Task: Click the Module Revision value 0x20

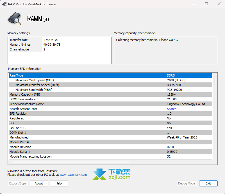Action: click(x=170, y=147)
